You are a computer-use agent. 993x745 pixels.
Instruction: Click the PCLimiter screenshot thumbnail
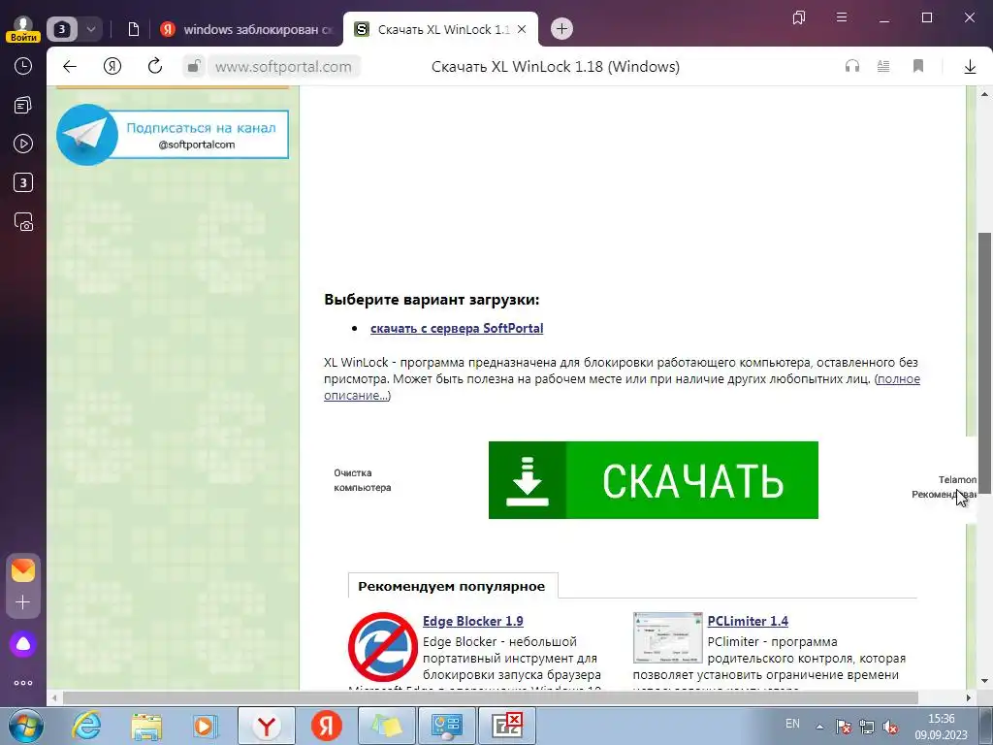(667, 637)
